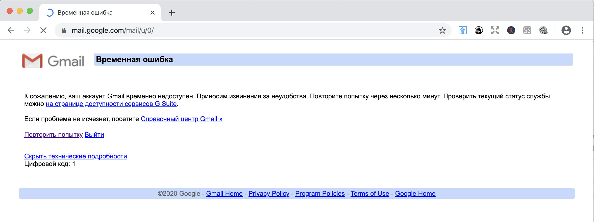This screenshot has width=594, height=222.
Task: Click Повторить попытку link
Action: 54,135
